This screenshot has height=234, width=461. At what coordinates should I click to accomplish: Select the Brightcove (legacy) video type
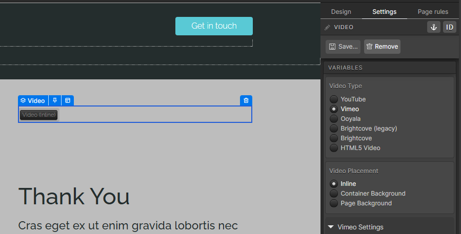pos(334,129)
